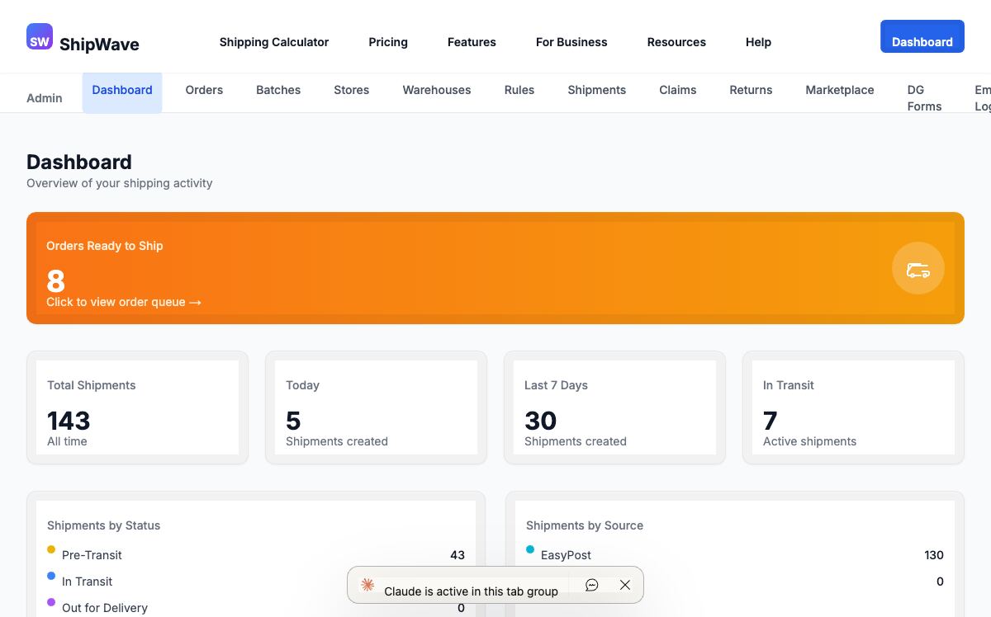
Task: Open the Shipping Calculator page
Action: pos(274,42)
